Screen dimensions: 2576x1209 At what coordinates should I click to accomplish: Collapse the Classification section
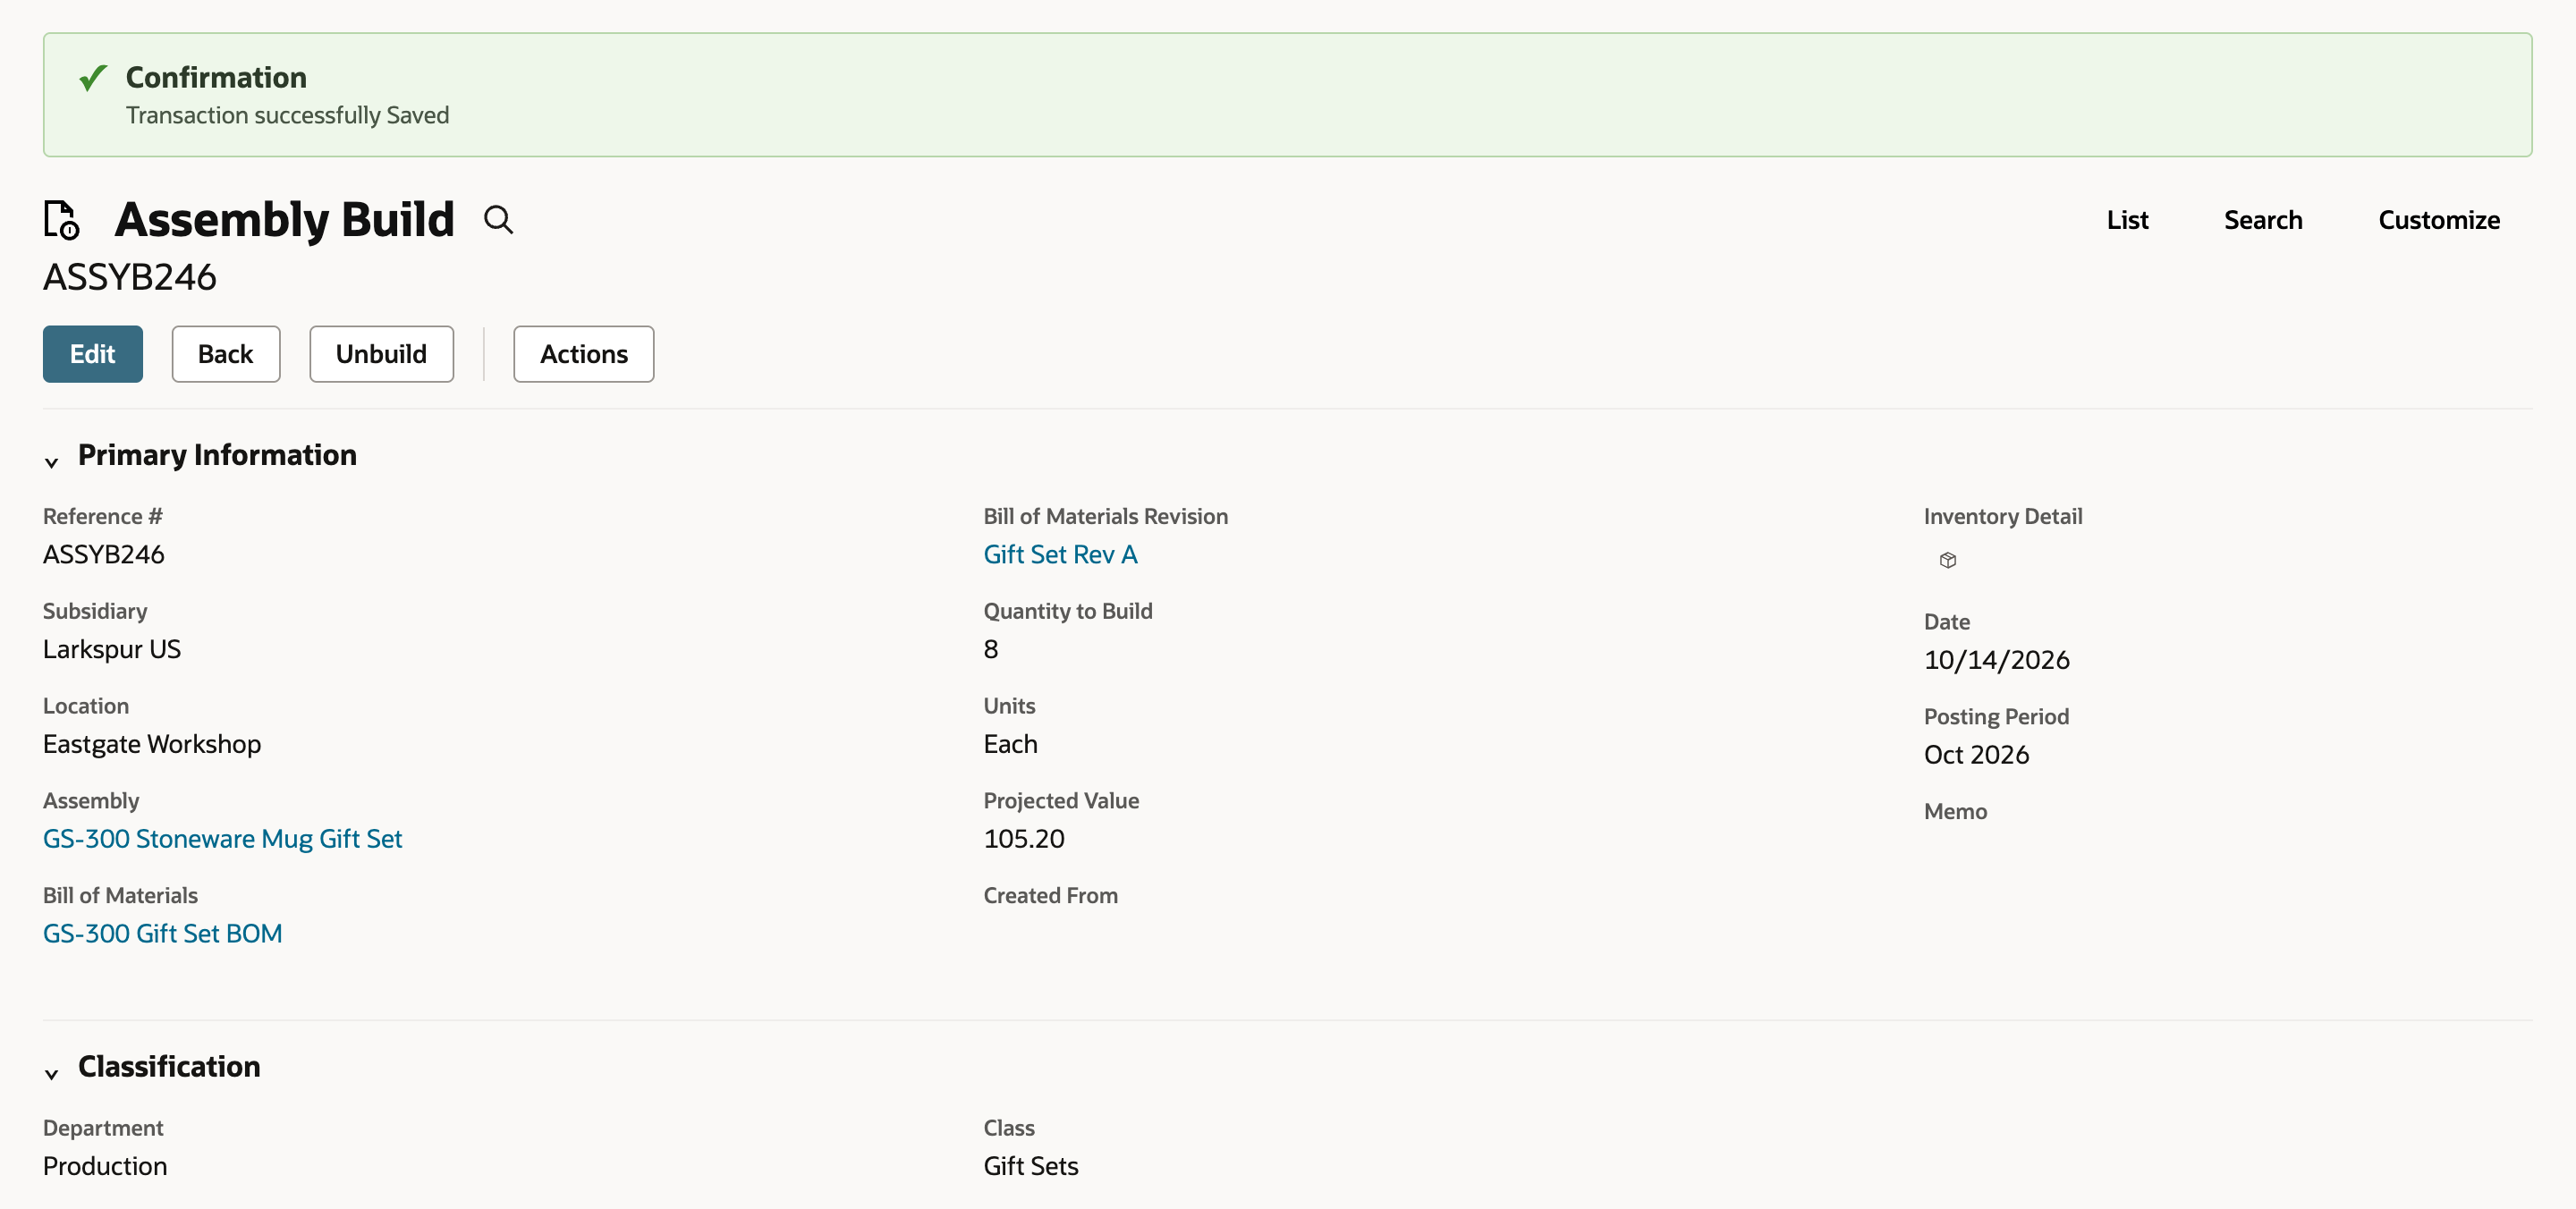coord(52,1074)
